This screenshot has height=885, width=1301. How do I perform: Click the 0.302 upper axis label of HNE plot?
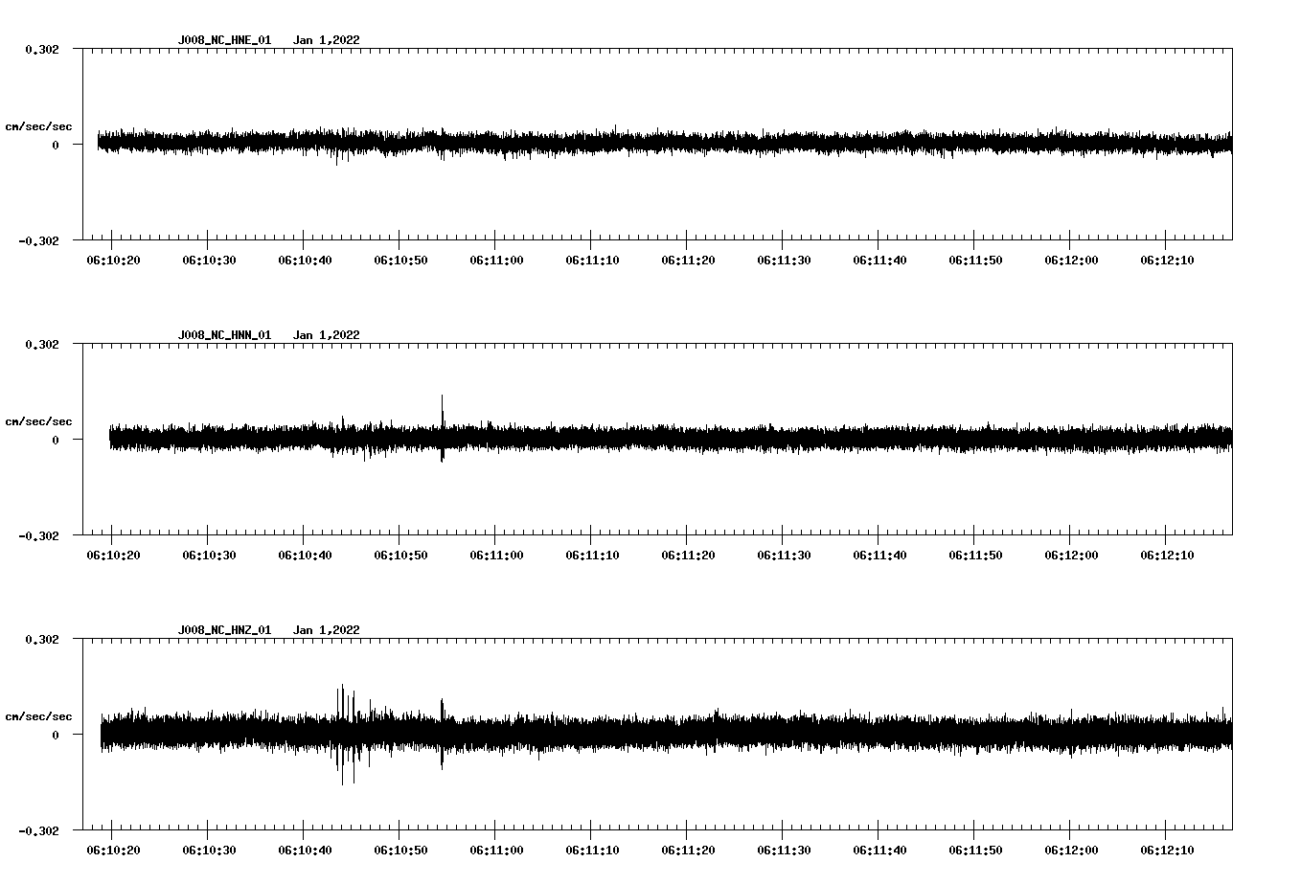[41, 49]
